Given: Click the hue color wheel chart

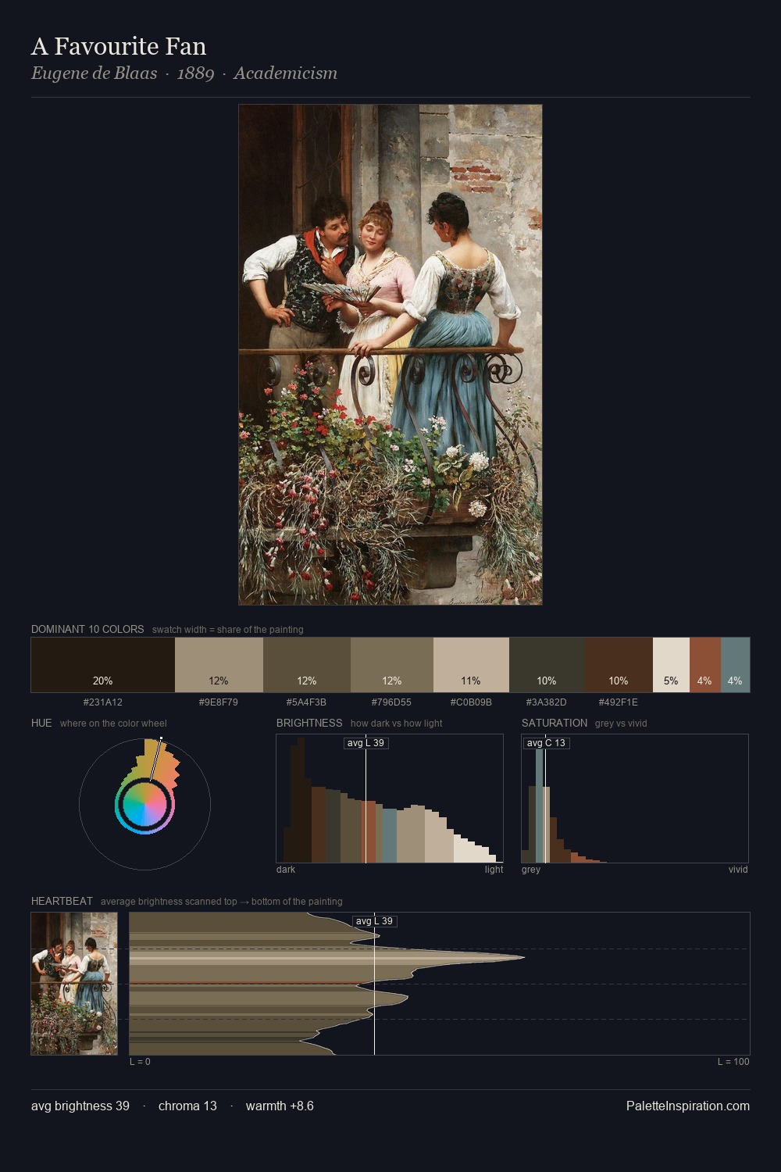Looking at the screenshot, I should coord(144,803).
